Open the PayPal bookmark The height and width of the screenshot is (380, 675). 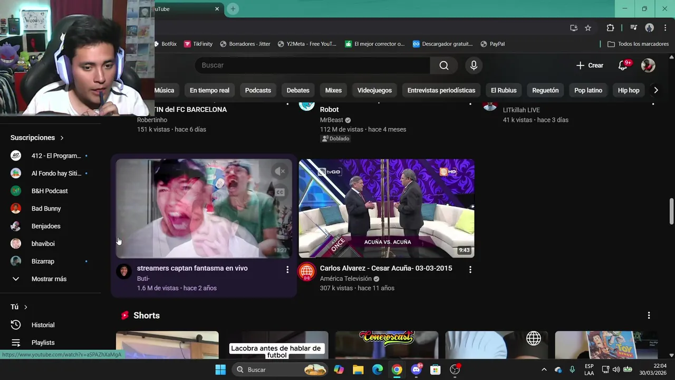[x=493, y=44]
